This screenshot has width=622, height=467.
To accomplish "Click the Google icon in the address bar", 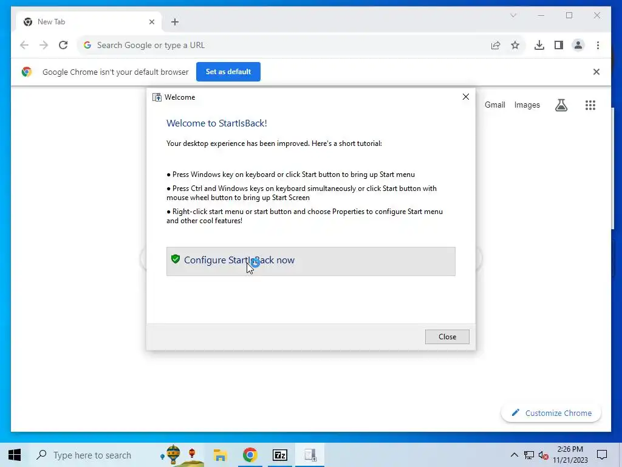I will click(87, 45).
